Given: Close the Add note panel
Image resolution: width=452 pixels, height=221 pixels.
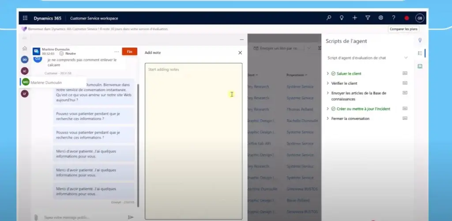Looking at the screenshot, I should (x=240, y=53).
